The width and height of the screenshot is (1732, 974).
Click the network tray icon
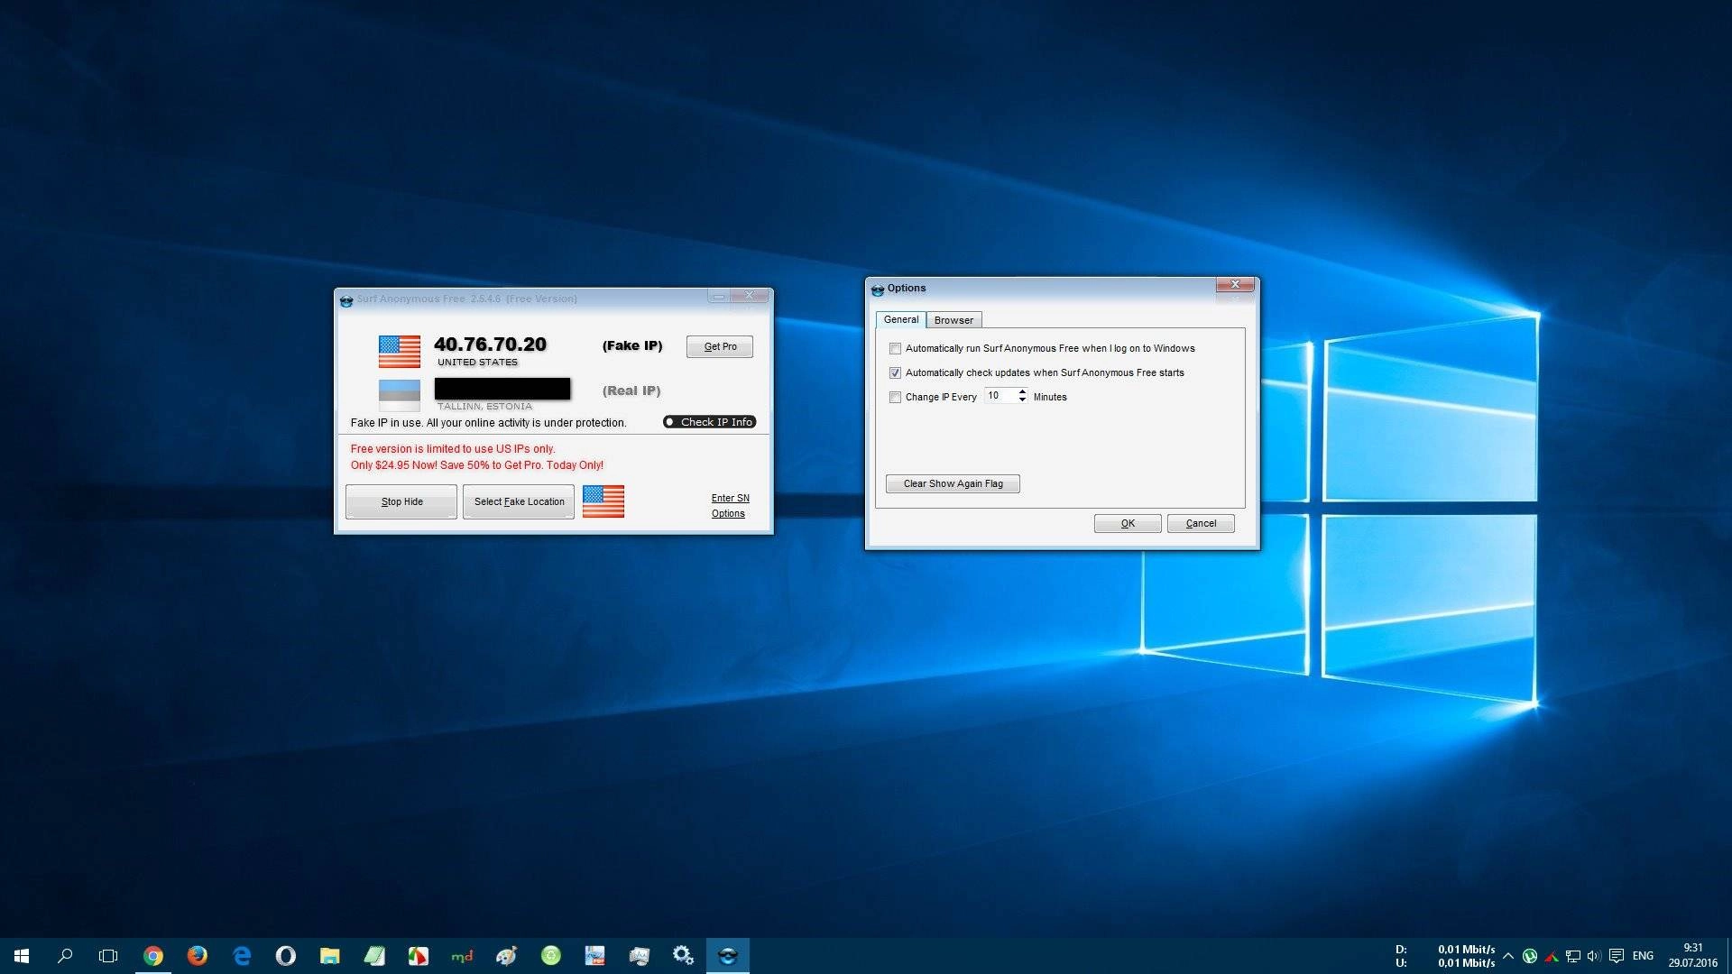click(x=1573, y=956)
